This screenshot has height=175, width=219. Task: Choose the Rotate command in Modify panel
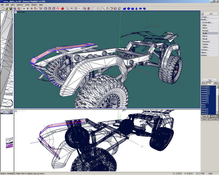[x=205, y=31]
